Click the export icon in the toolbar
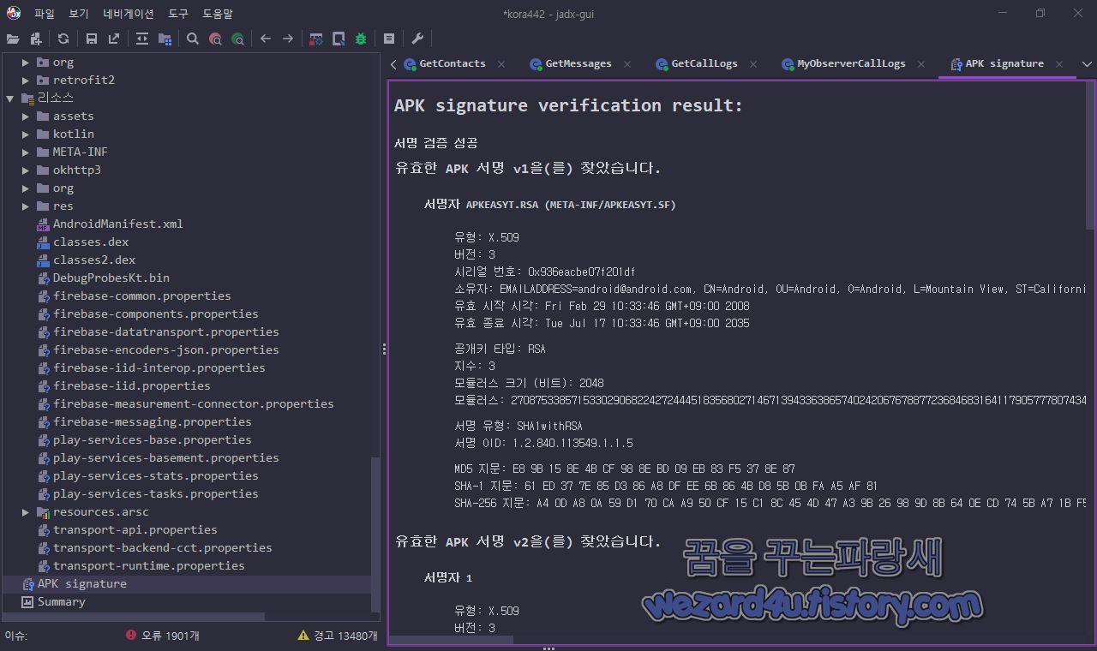This screenshot has height=651, width=1097. click(x=114, y=39)
